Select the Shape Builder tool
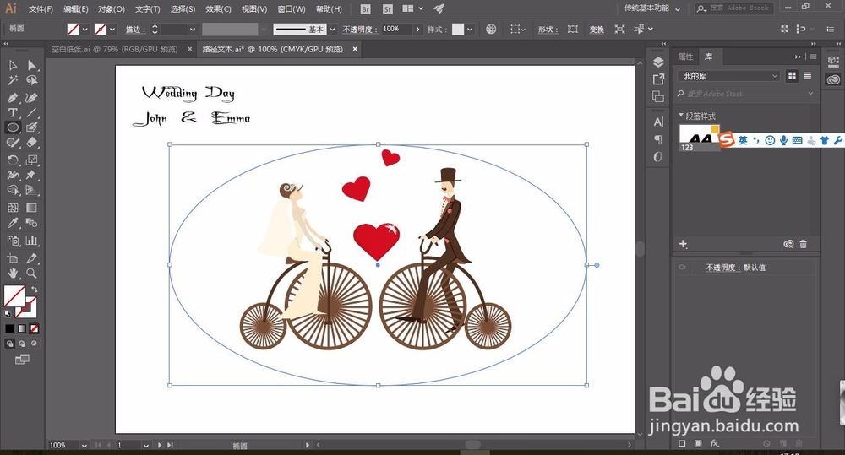Viewport: 845px width, 455px height. pos(13,190)
